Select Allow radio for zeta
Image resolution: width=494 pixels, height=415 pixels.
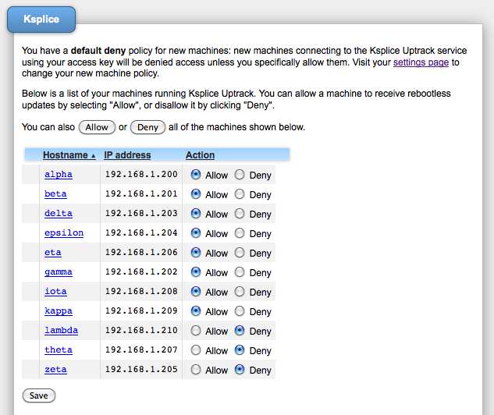pyautogui.click(x=196, y=370)
